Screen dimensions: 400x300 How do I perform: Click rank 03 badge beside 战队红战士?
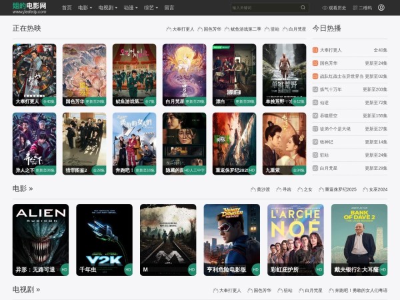[x=315, y=76]
